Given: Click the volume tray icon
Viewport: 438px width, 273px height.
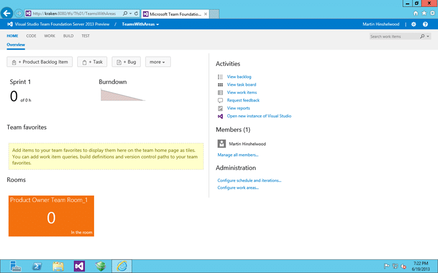Looking at the screenshot, I should click(x=404, y=266).
